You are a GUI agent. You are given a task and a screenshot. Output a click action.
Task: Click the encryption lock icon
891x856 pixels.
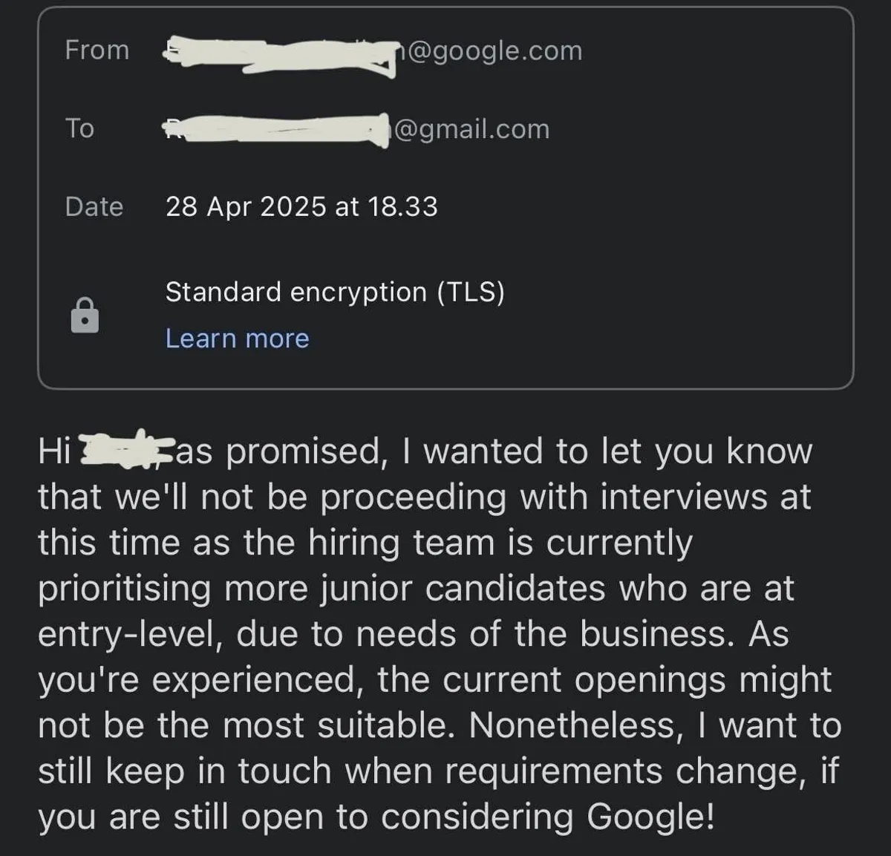85,316
